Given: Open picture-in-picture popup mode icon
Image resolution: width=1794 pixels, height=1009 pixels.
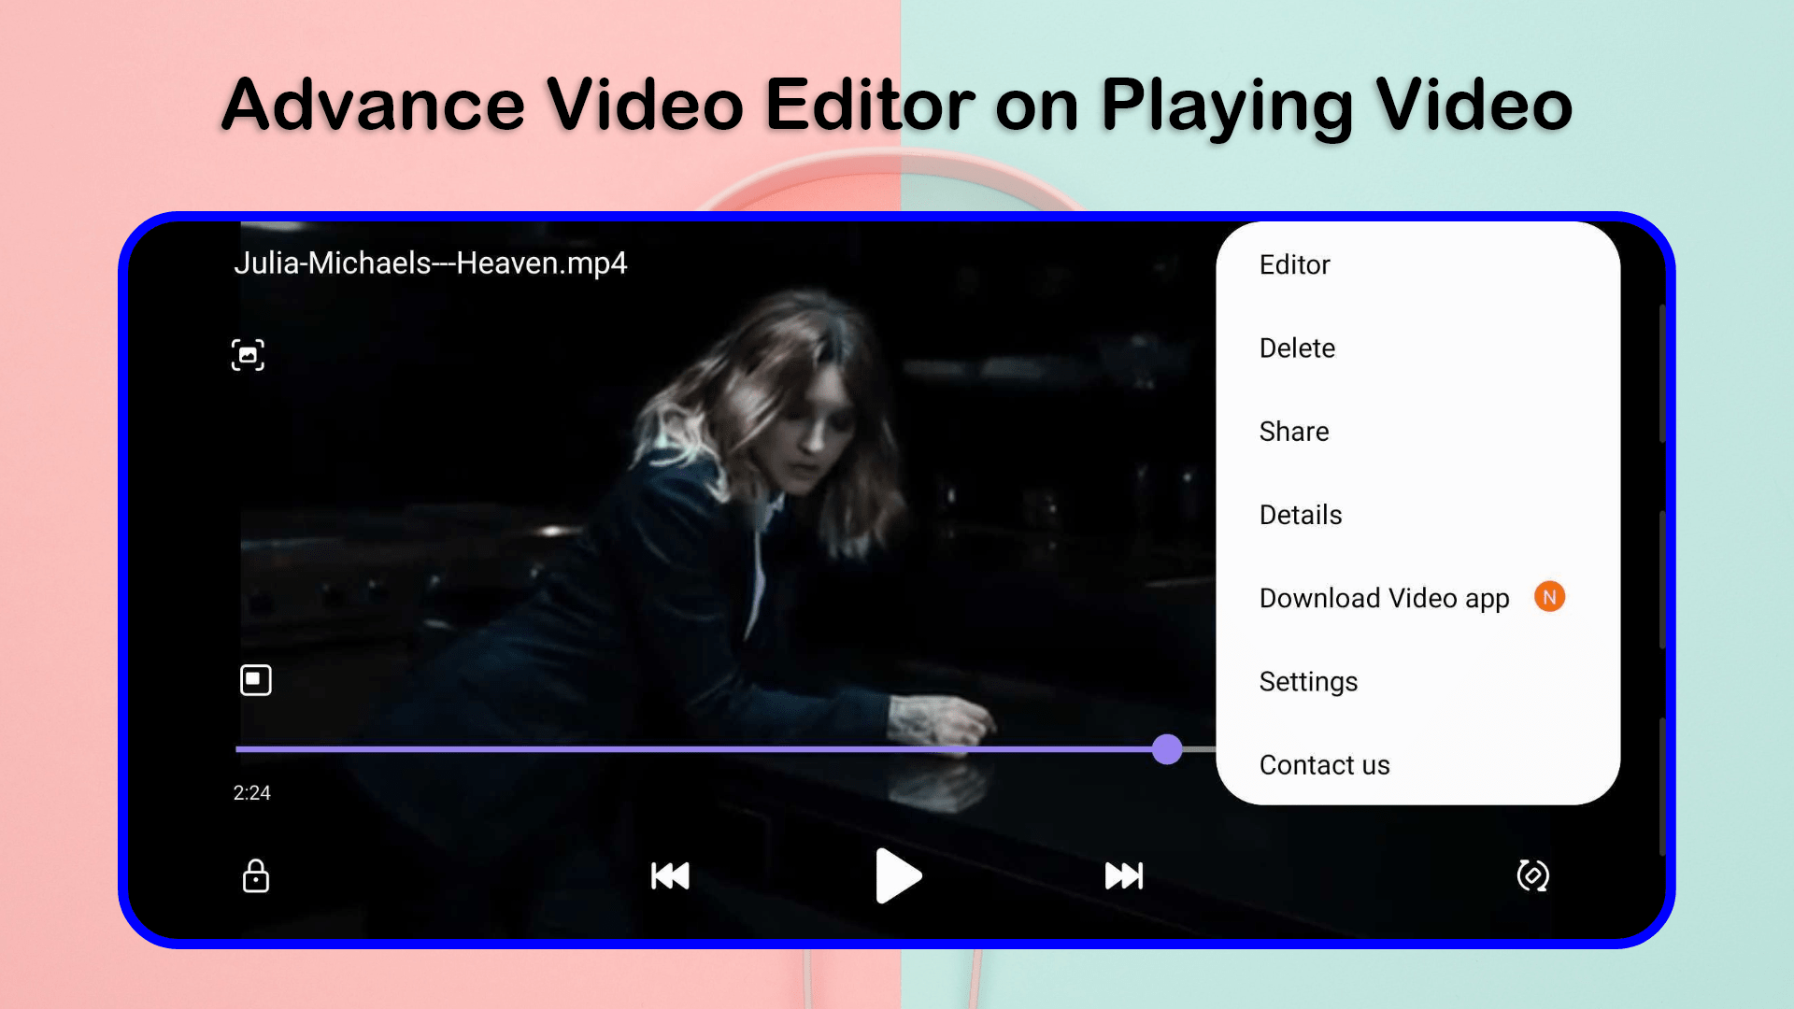Looking at the screenshot, I should click(255, 680).
